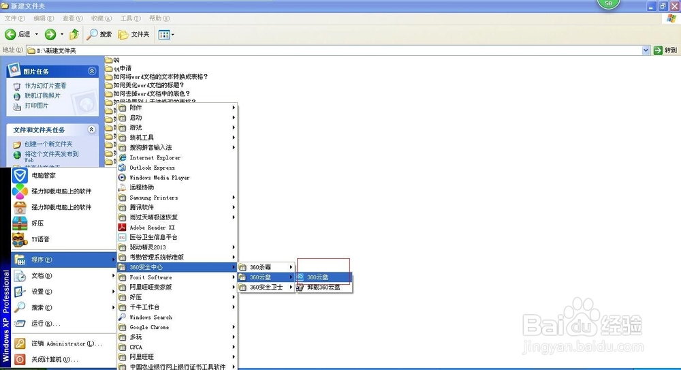Launch 电脑管家 from Start menu
This screenshot has width=681, height=370.
point(63,176)
